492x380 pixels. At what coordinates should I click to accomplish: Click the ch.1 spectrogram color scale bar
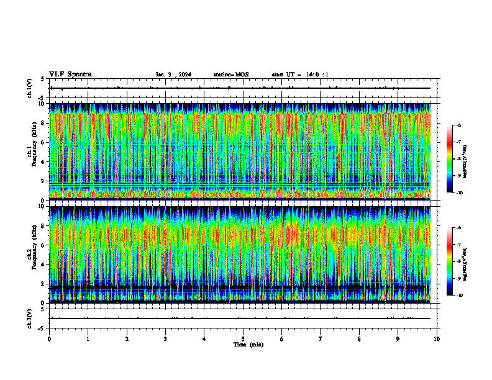point(450,159)
